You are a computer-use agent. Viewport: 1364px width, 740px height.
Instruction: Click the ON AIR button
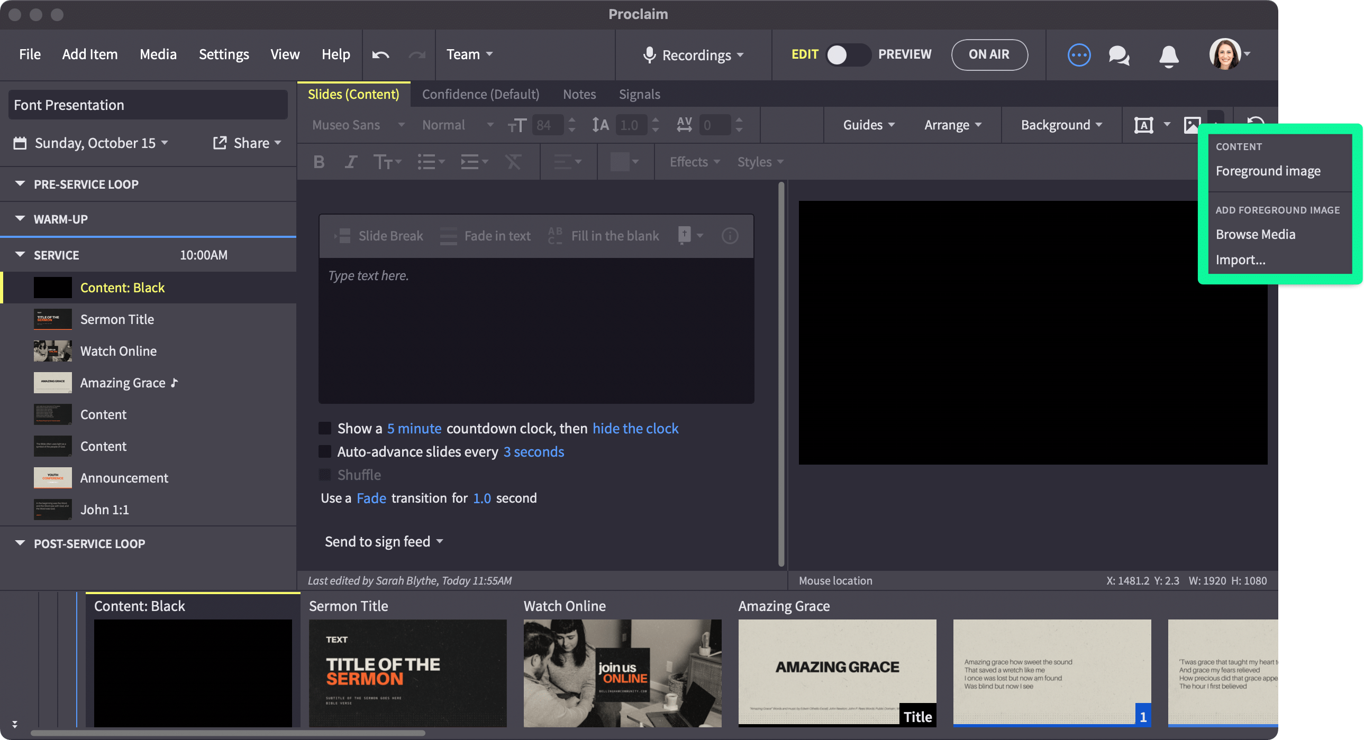click(989, 54)
